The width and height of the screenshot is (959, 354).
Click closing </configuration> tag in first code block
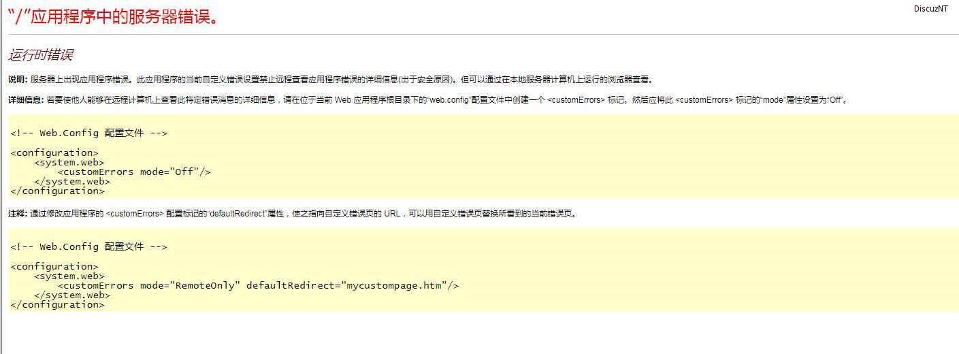coord(57,191)
